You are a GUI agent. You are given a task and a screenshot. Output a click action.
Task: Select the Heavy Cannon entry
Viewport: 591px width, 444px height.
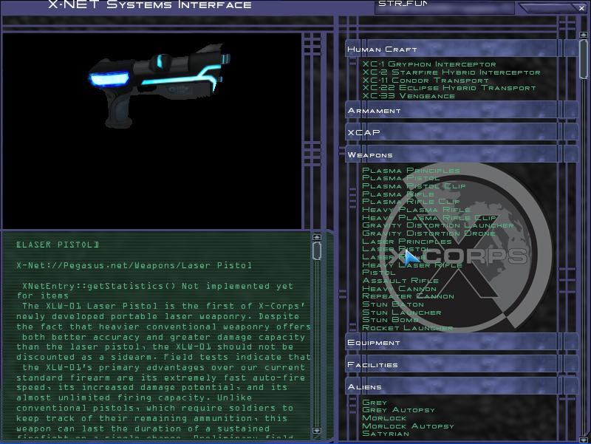(x=399, y=288)
